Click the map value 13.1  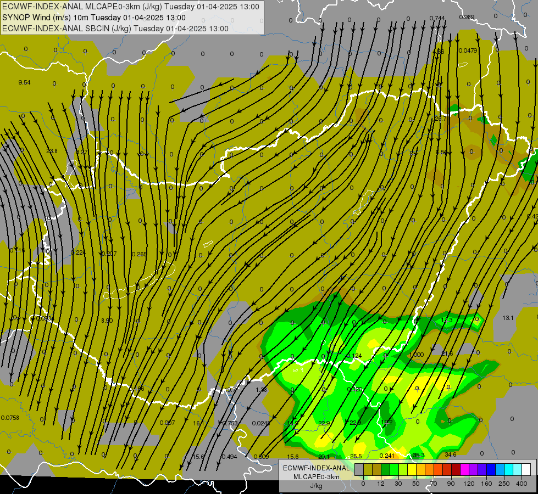pyautogui.click(x=508, y=318)
